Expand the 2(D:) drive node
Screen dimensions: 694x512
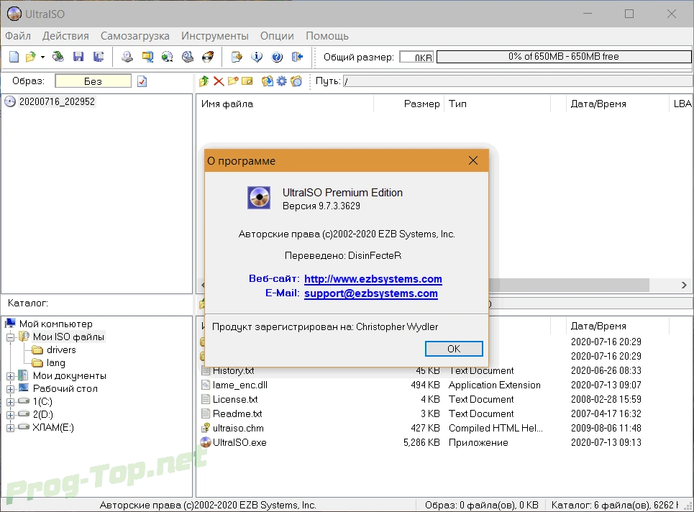point(11,415)
